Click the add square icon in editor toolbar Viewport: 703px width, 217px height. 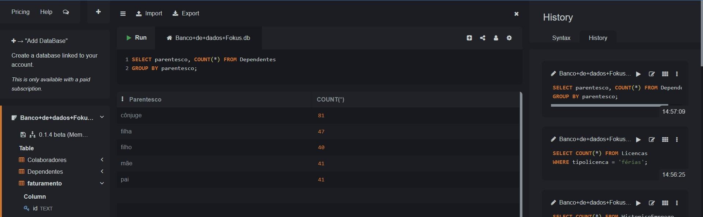[469, 38]
